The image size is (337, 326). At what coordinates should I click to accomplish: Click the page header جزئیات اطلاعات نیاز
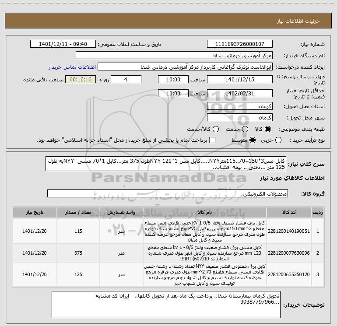click(298, 21)
